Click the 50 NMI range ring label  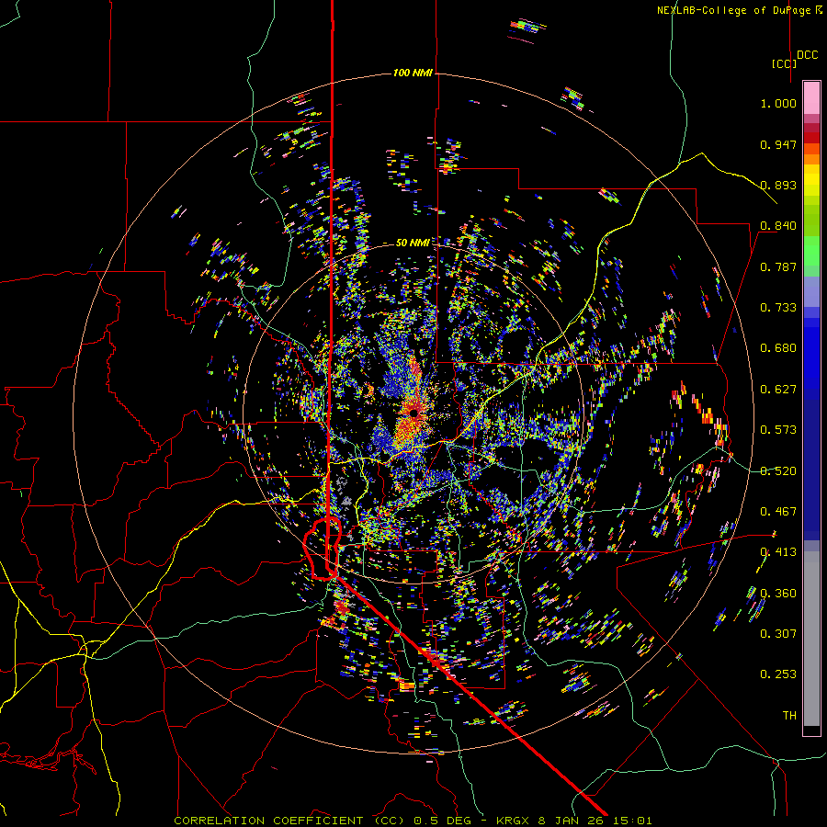pos(413,243)
